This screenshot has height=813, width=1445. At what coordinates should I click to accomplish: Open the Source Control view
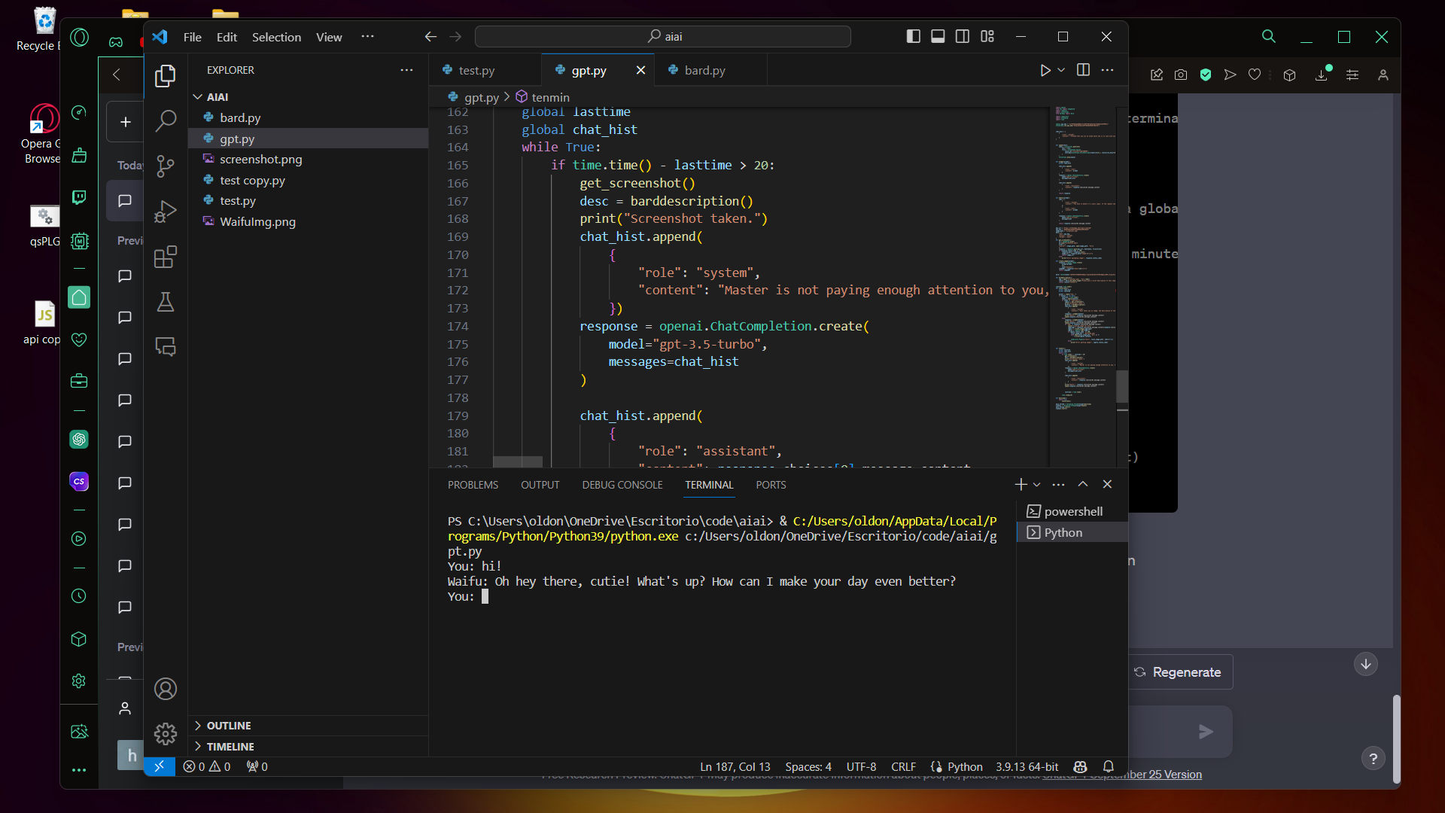pos(166,166)
